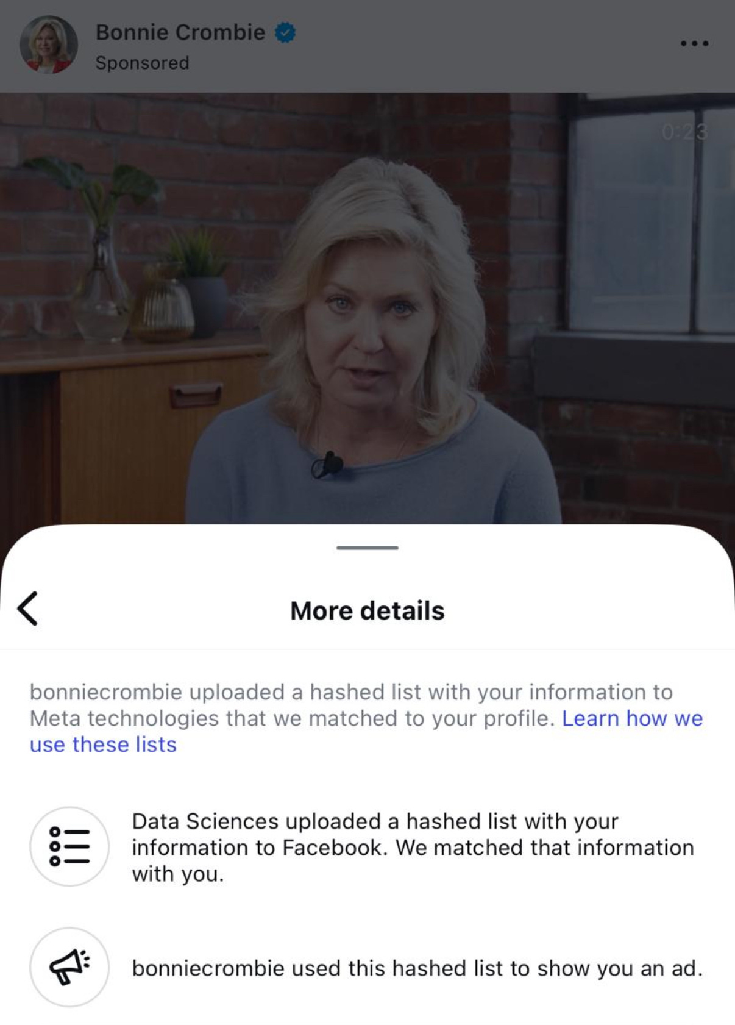
Task: Open the Bonnie Crombie page name
Action: click(x=180, y=32)
